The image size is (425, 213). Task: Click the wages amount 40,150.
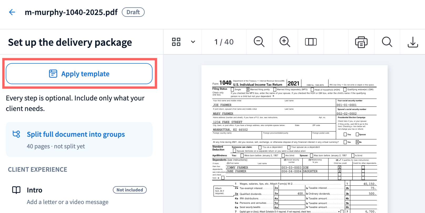coord(370,184)
